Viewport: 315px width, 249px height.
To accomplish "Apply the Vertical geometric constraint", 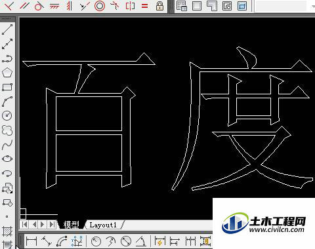I will point(69,6).
